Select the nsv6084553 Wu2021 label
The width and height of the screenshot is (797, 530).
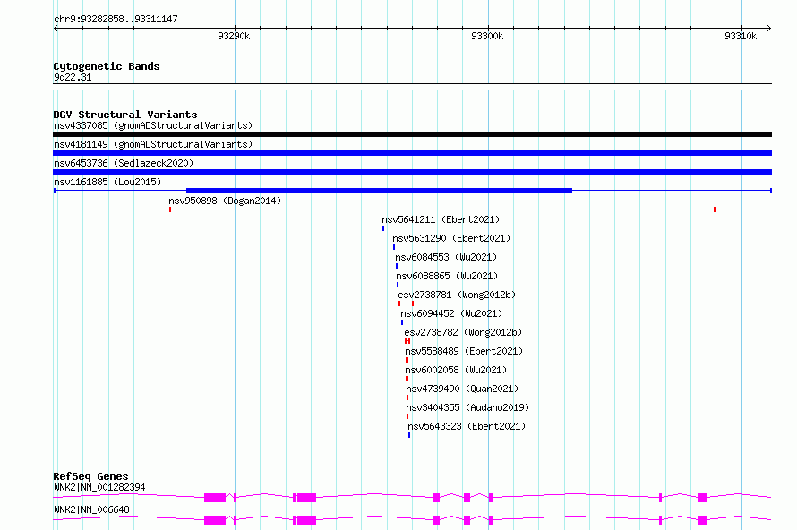pos(446,257)
